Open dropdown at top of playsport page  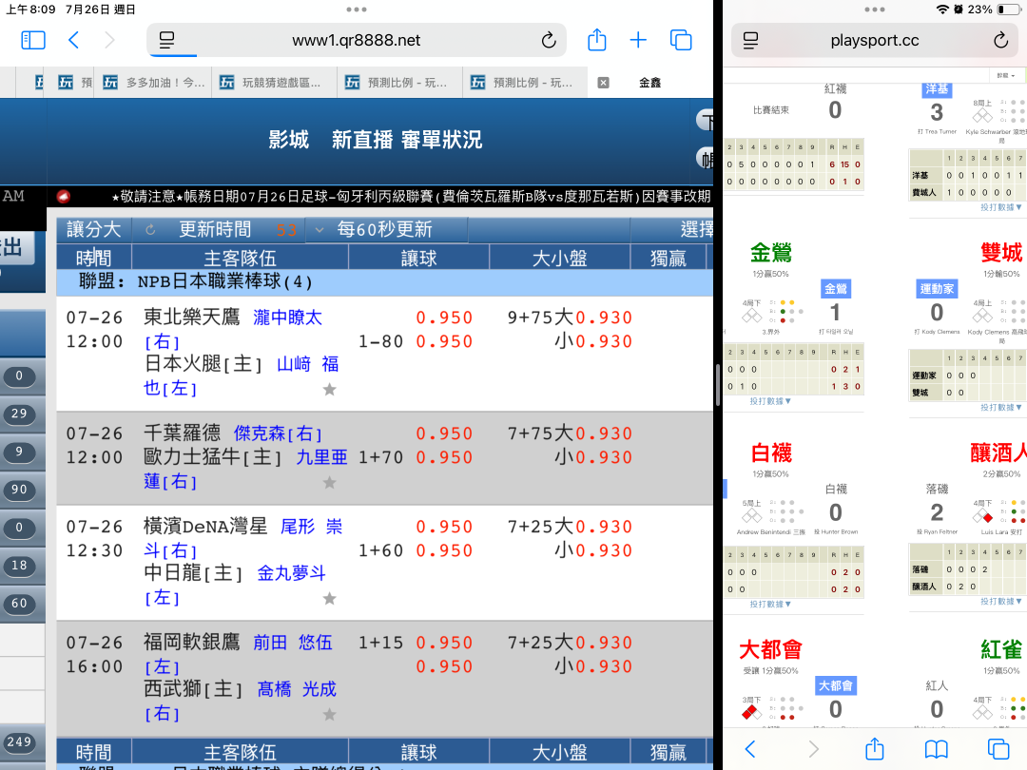click(1005, 75)
